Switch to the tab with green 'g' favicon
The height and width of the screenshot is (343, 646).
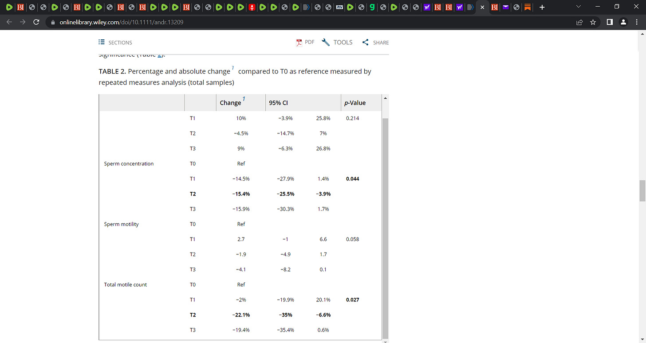[x=372, y=7]
